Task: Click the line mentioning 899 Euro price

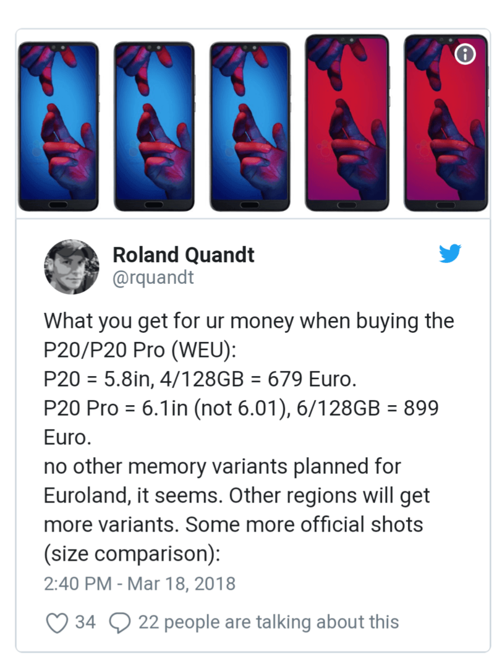Action: coord(241,408)
